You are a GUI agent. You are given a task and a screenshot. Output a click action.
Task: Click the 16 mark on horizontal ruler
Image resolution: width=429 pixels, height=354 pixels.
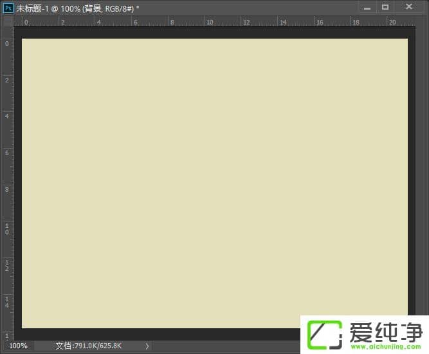click(x=319, y=21)
